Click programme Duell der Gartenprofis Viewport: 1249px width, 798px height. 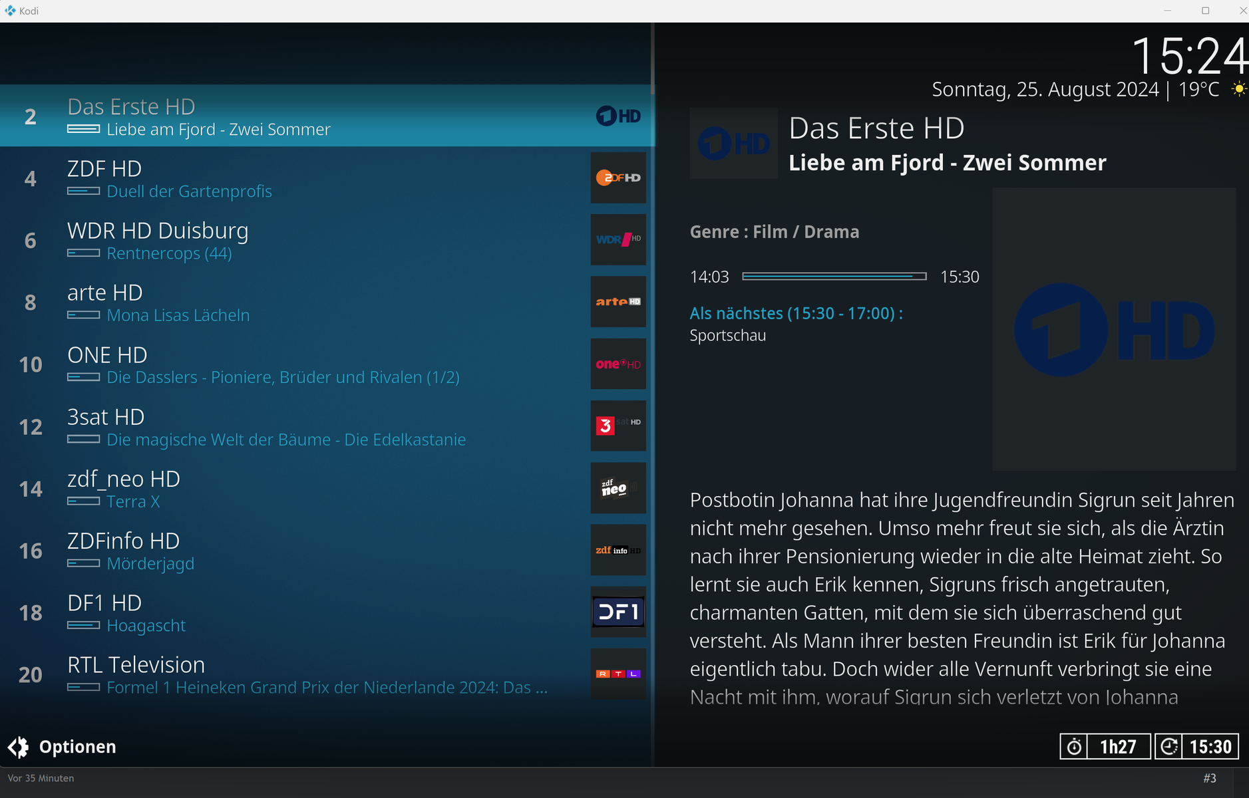(190, 192)
